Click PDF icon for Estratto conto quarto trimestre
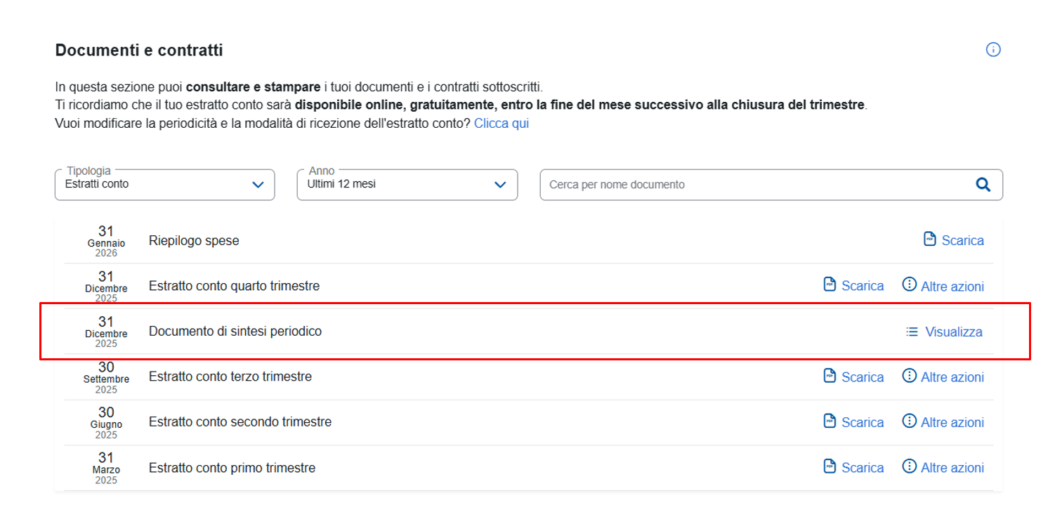1055x510 pixels. coord(830,285)
